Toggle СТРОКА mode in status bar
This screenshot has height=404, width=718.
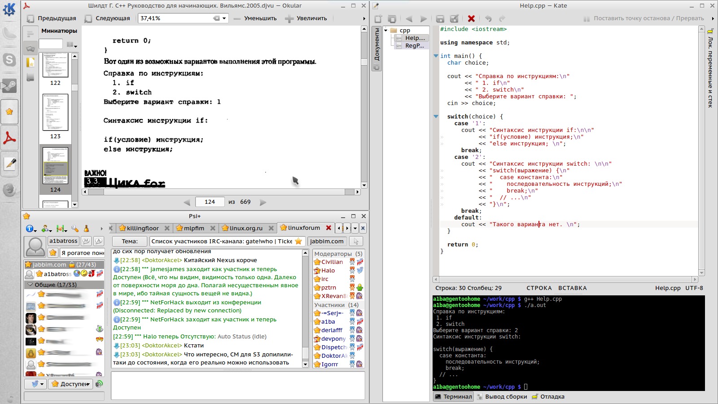(539, 288)
